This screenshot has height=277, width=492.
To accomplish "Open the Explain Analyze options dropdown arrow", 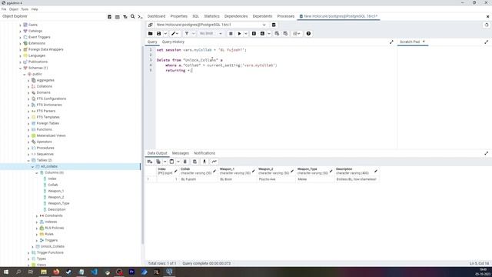I will (x=269, y=34).
